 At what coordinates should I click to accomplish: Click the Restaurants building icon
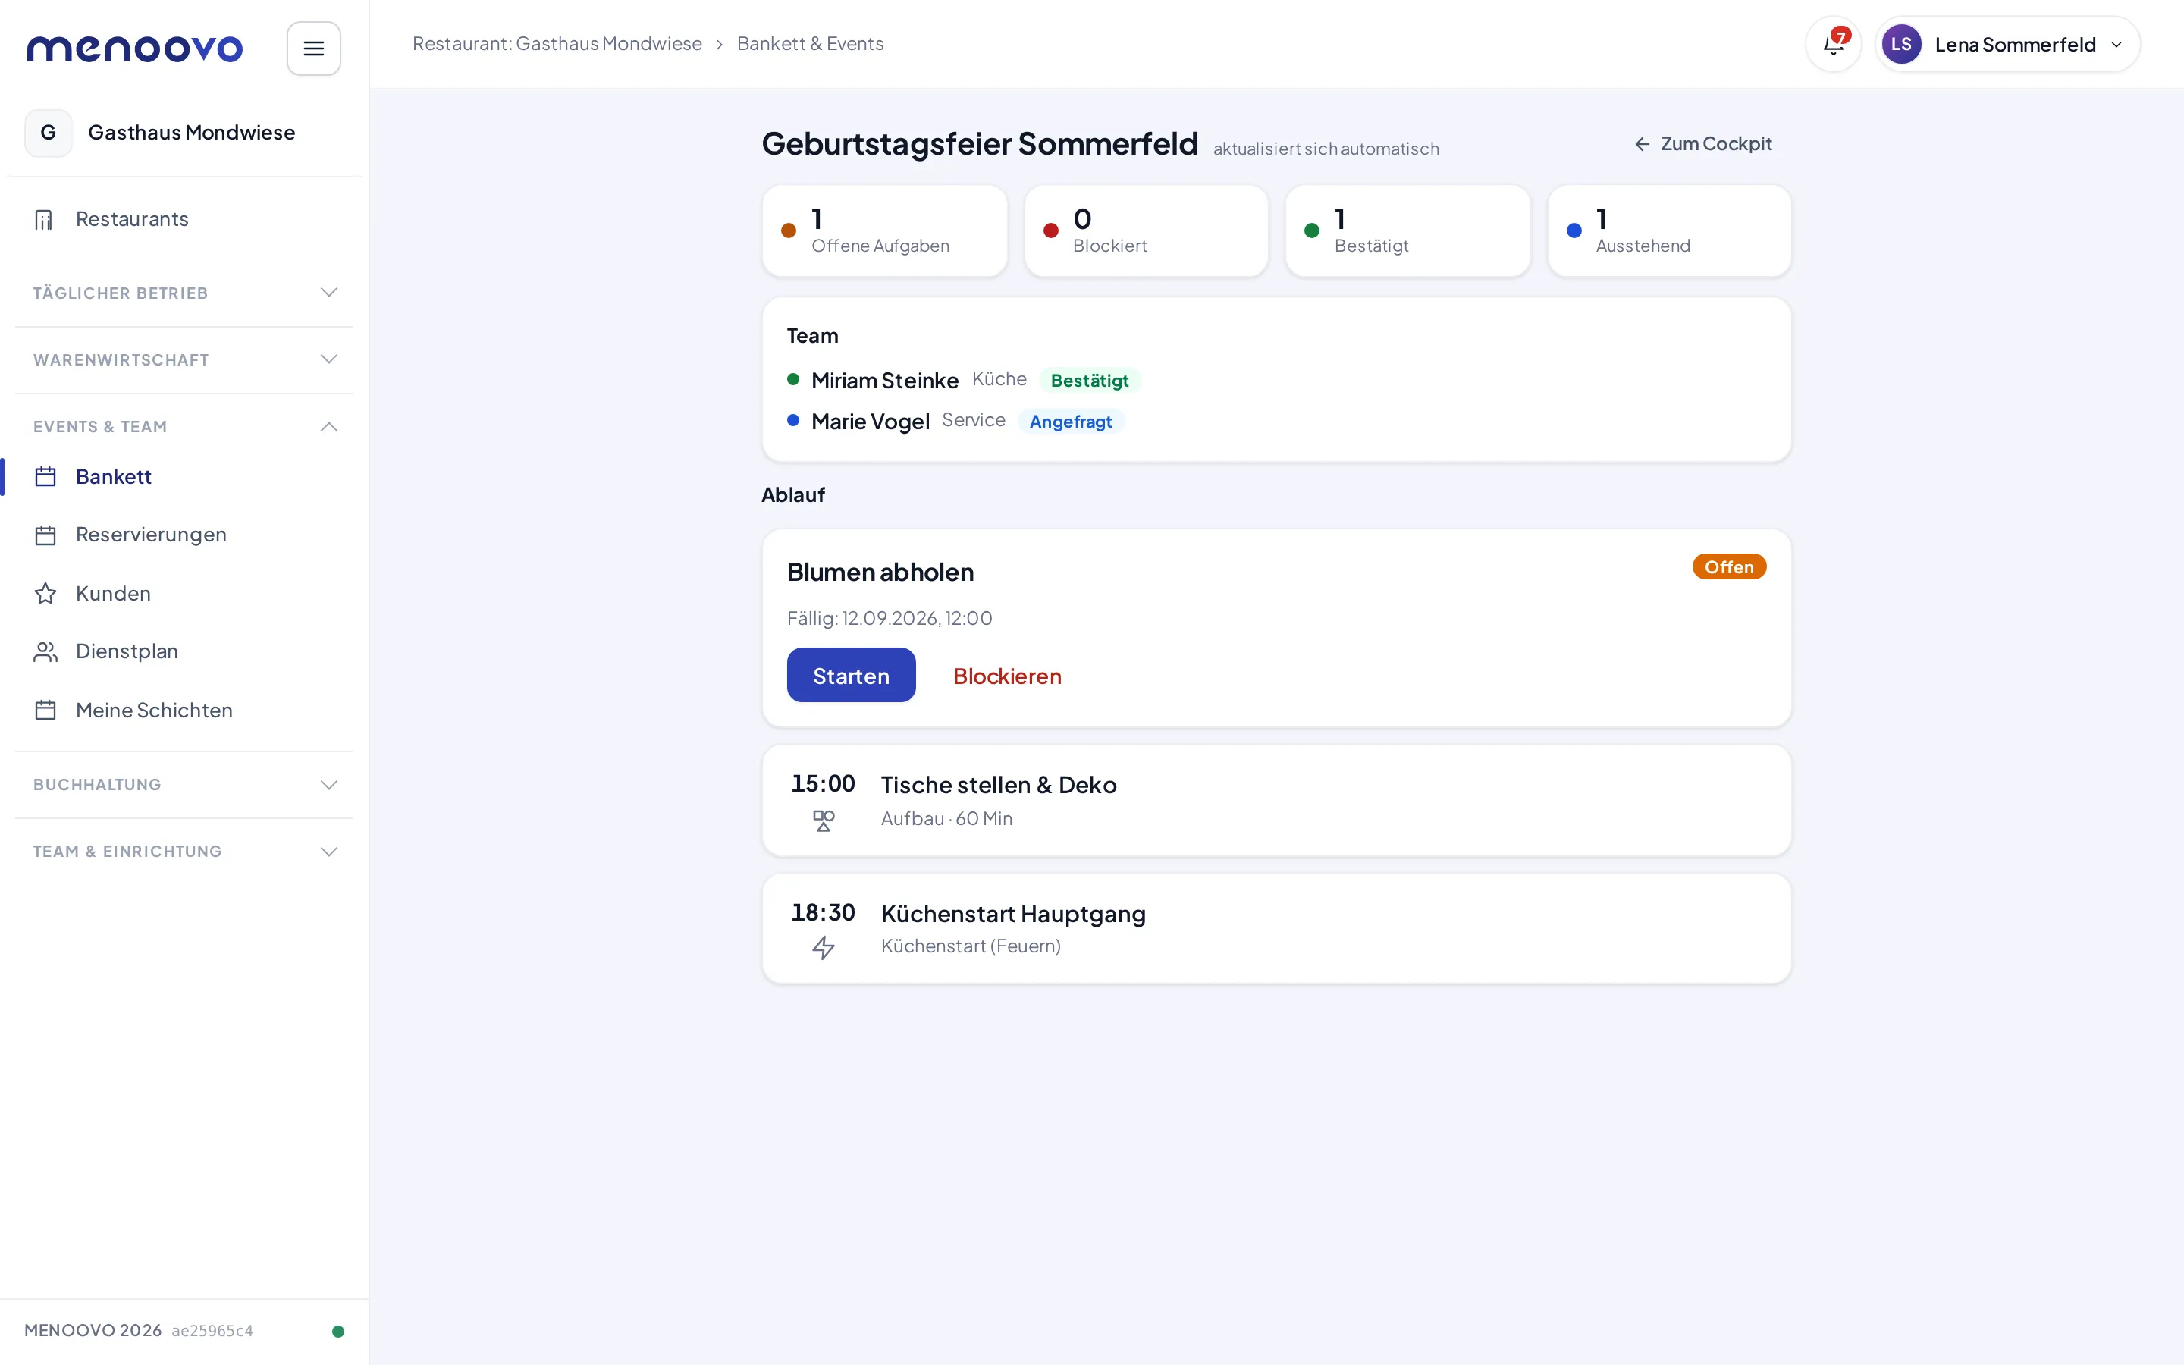point(44,219)
